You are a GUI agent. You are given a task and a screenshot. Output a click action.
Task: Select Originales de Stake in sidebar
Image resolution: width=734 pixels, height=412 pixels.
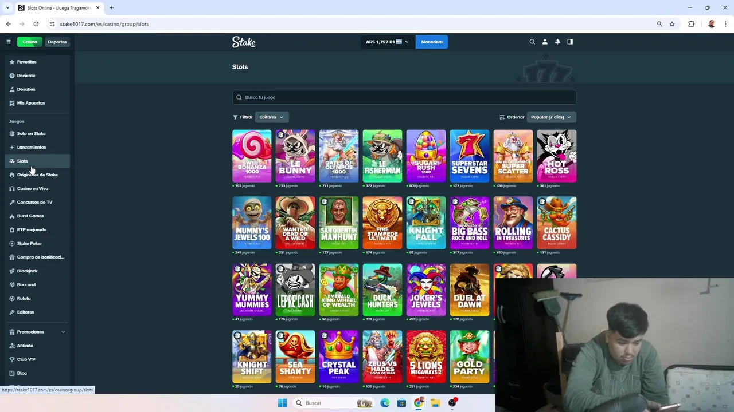coord(37,175)
